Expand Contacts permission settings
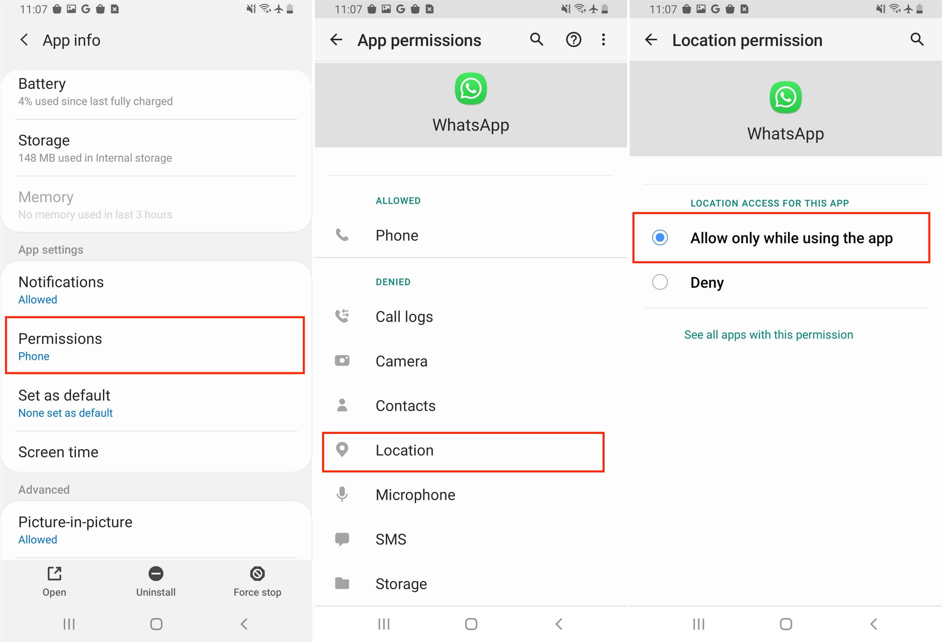This screenshot has height=642, width=942. [472, 406]
